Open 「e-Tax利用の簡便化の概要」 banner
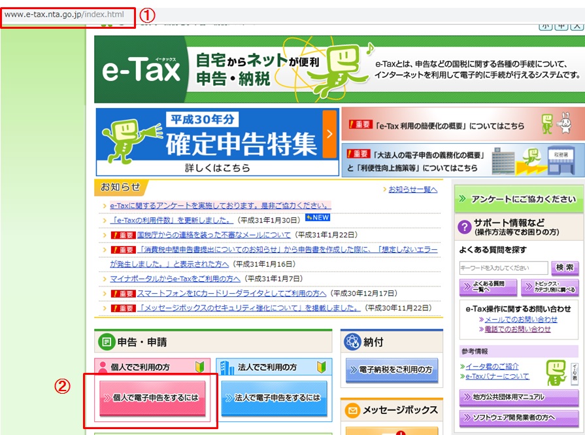Image resolution: width=585 pixels, height=435 pixels. [463, 124]
